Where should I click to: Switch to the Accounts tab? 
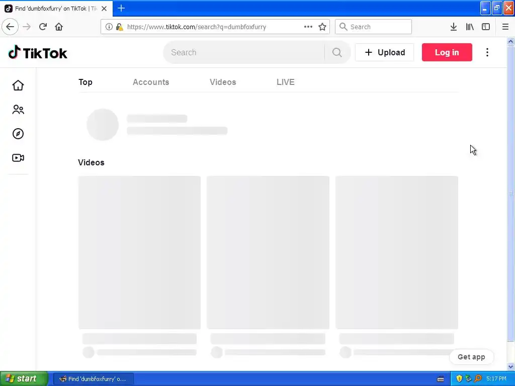click(x=151, y=82)
